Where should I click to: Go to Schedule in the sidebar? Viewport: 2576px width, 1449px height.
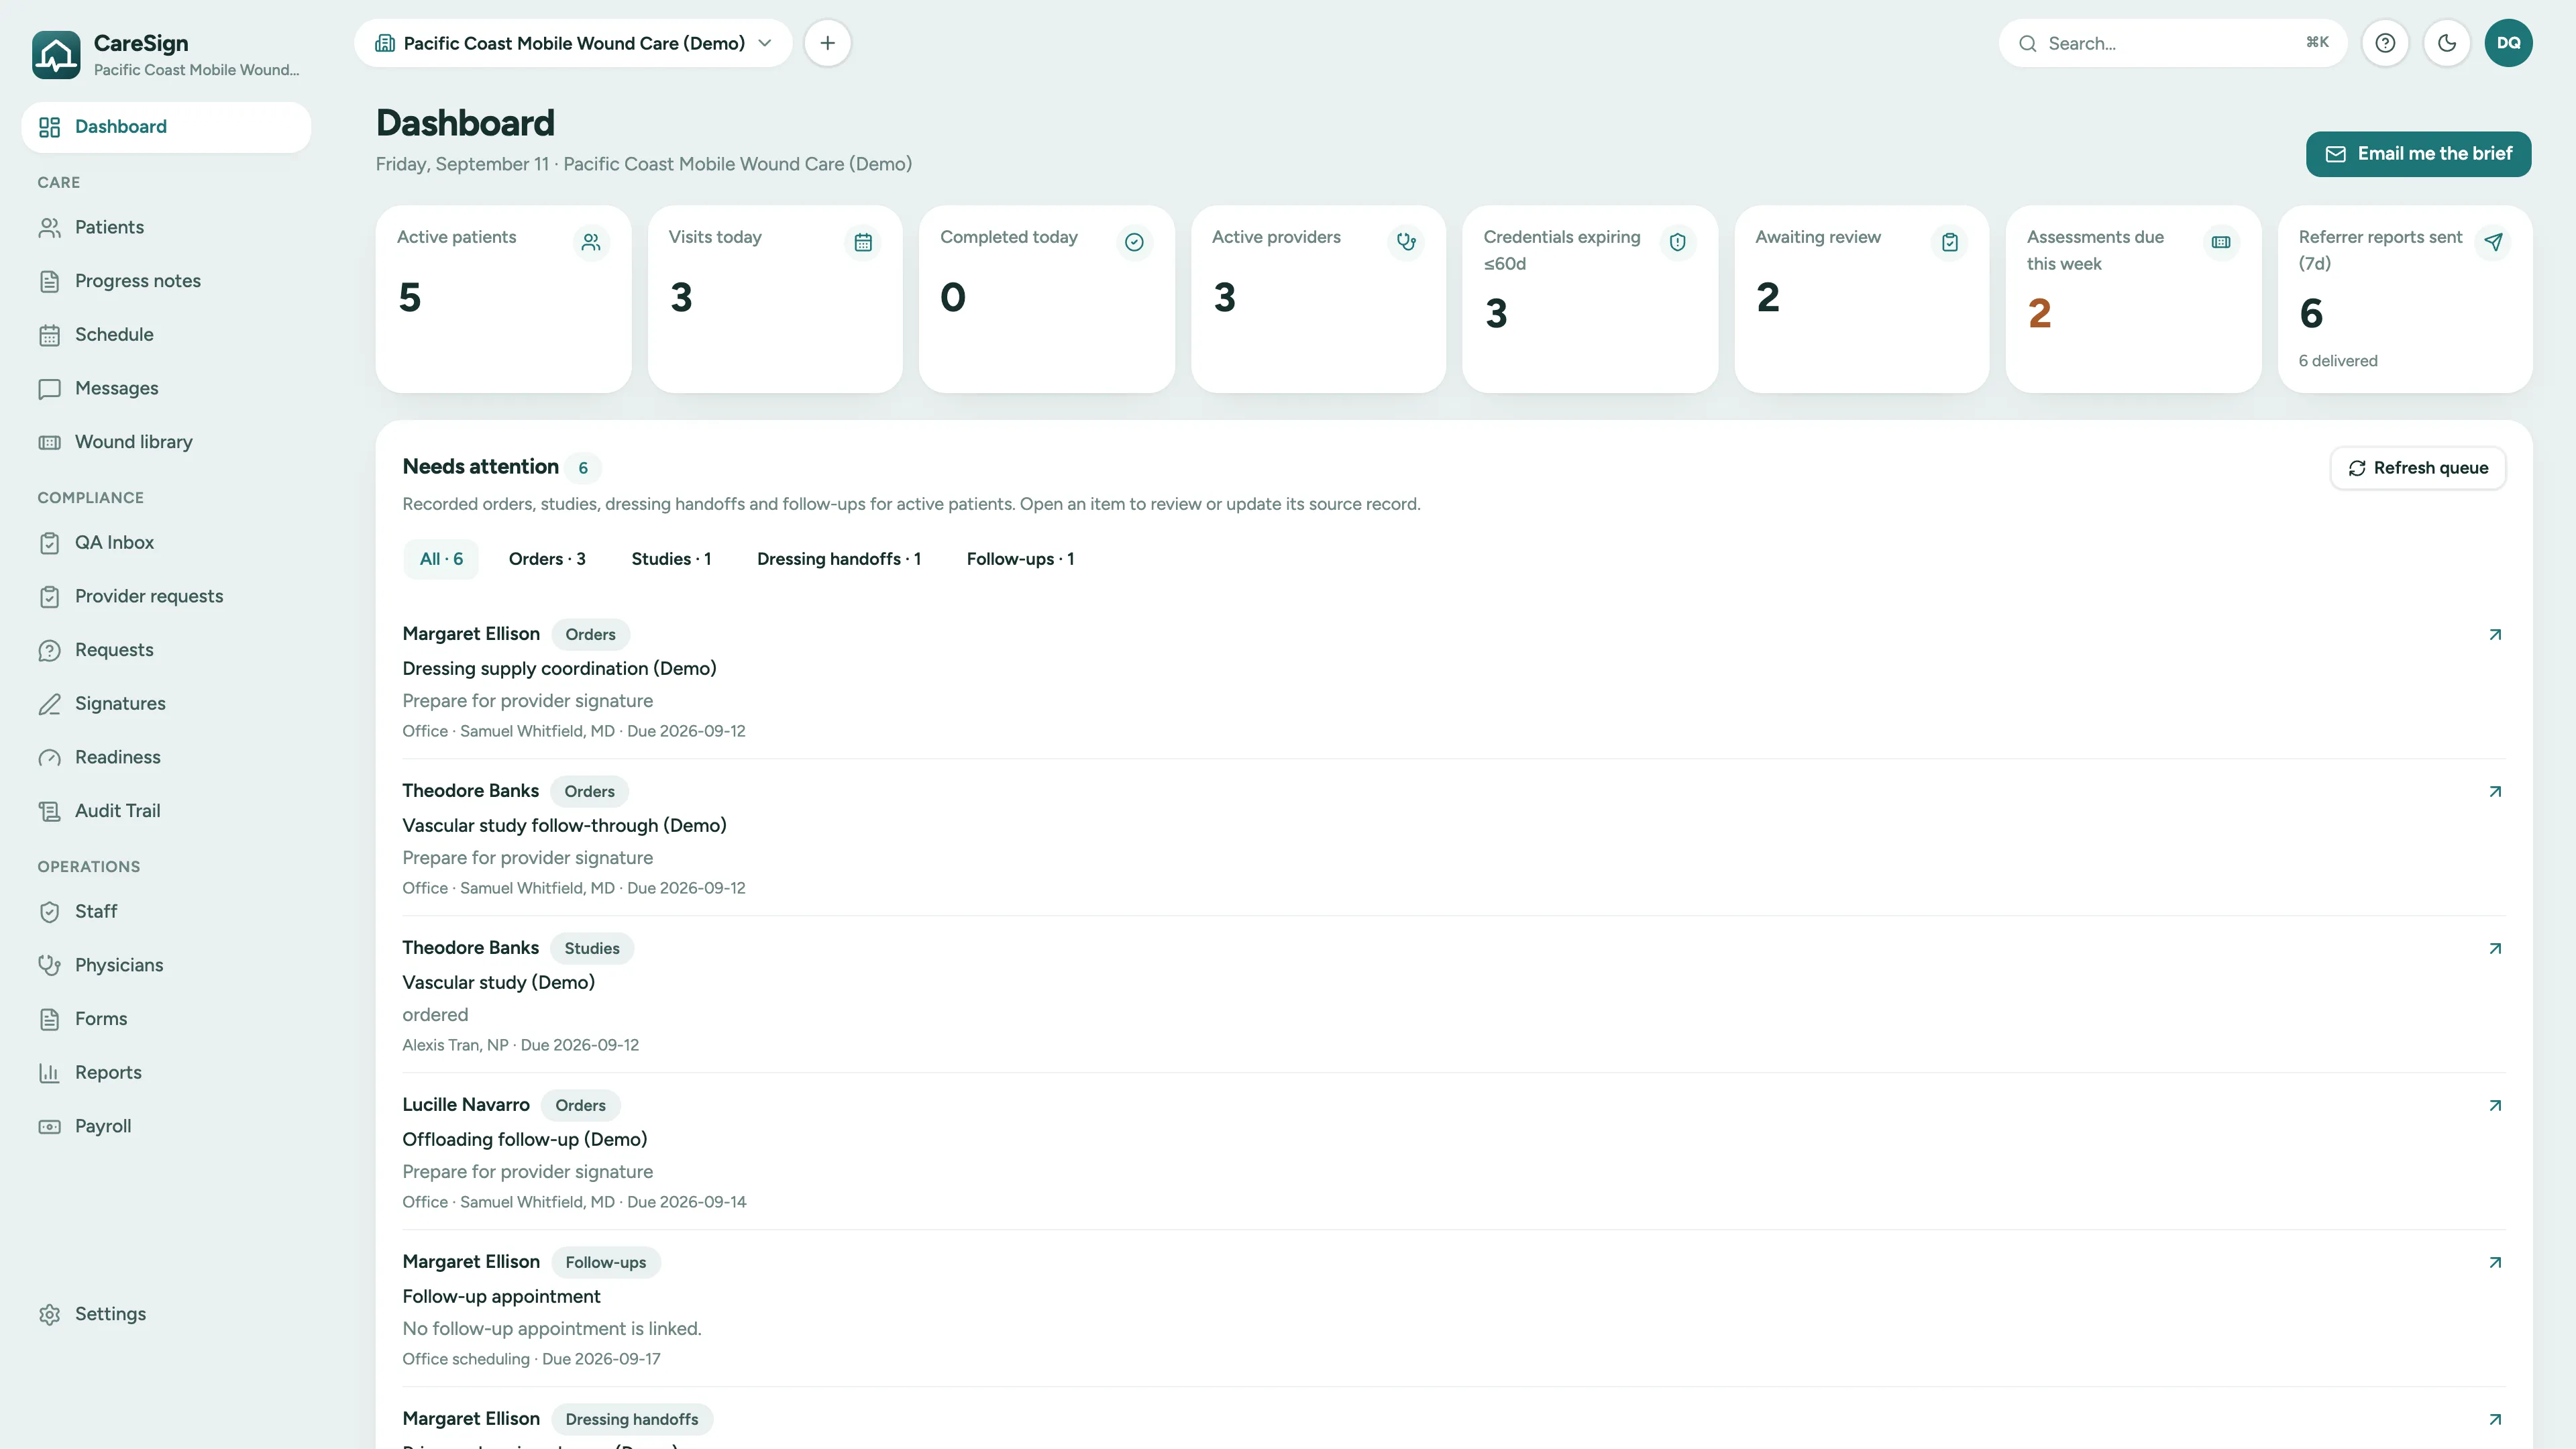point(166,335)
